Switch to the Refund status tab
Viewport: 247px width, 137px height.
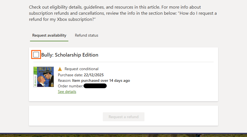86,35
